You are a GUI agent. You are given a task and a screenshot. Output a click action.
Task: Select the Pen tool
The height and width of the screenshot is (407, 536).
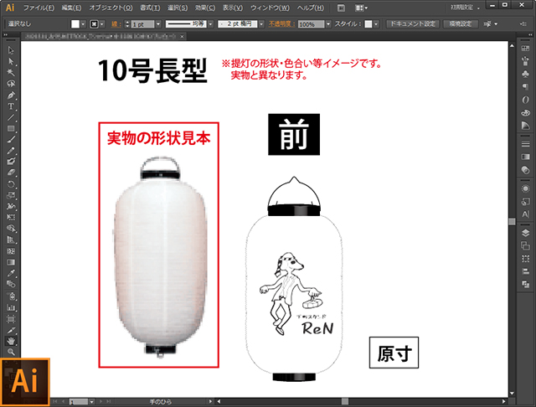click(x=11, y=95)
